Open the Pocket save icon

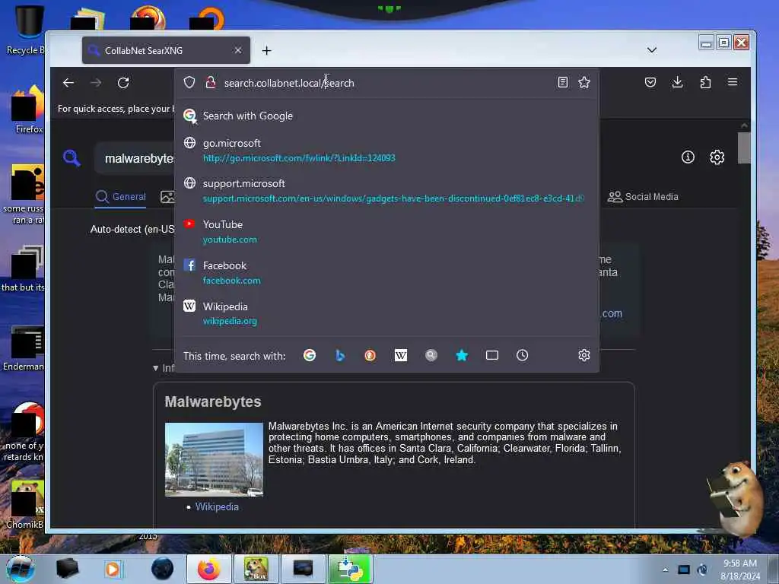pos(650,82)
